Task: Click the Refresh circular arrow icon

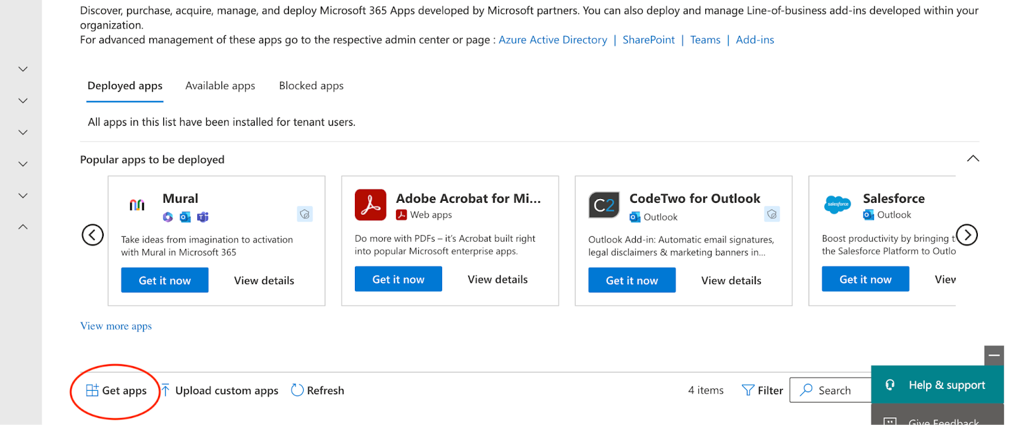Action: [x=297, y=390]
